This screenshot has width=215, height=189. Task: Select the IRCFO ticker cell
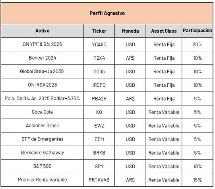pyautogui.click(x=99, y=85)
